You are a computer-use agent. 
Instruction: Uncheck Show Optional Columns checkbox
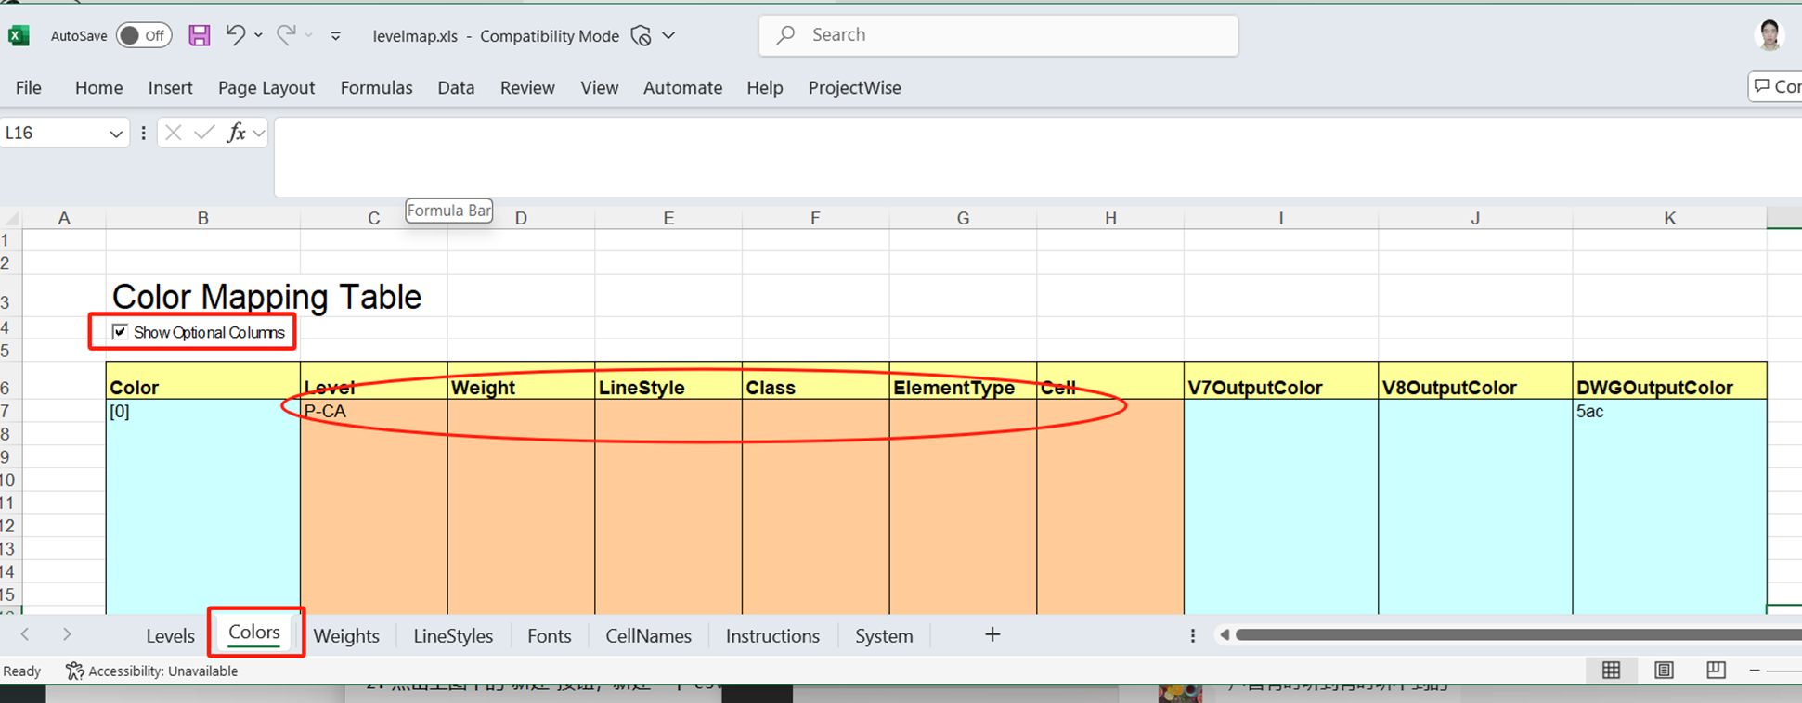pyautogui.click(x=120, y=332)
